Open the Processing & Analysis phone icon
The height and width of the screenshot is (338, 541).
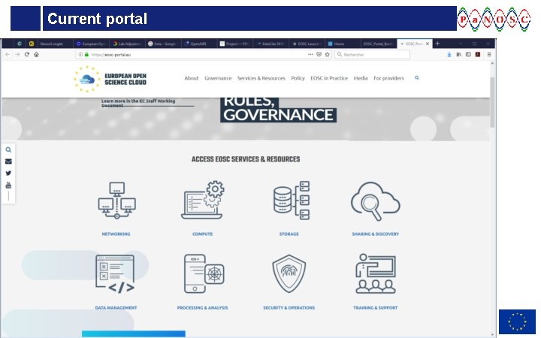(x=204, y=274)
